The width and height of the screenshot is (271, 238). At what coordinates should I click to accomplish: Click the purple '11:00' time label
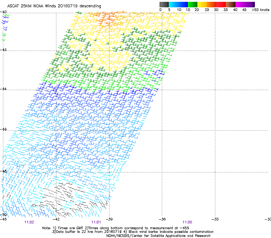[188, 222]
